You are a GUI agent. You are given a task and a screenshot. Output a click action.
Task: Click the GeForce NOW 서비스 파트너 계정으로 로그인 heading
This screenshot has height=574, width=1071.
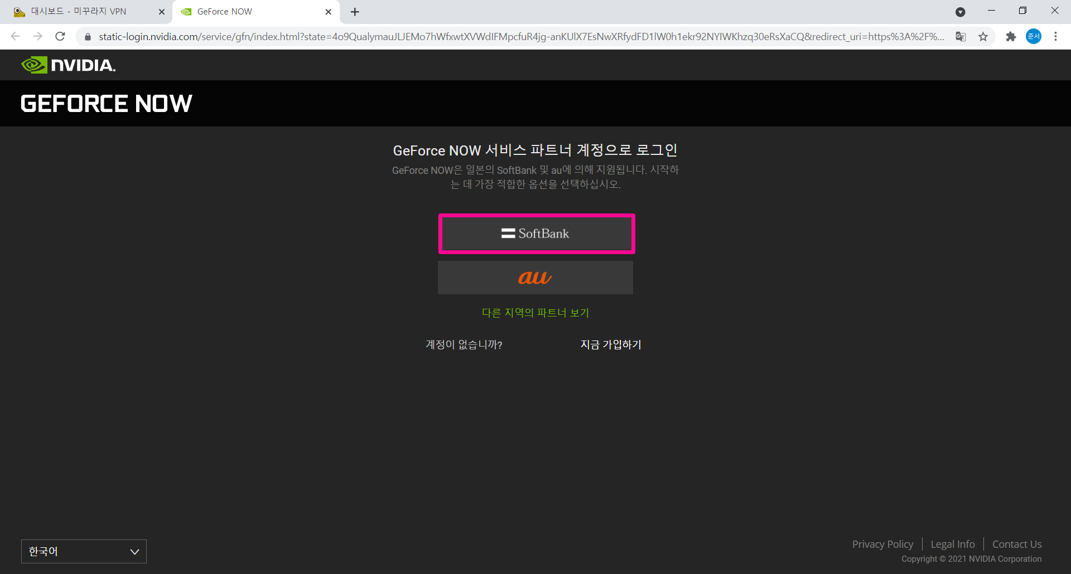535,150
